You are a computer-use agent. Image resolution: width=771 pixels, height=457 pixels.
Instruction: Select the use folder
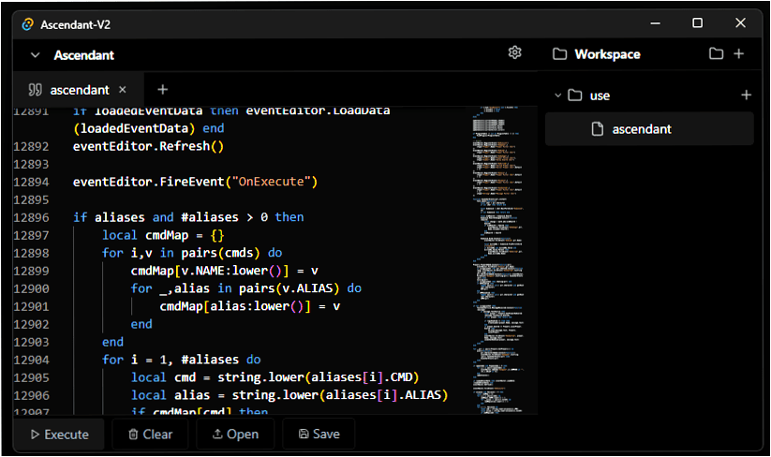600,96
